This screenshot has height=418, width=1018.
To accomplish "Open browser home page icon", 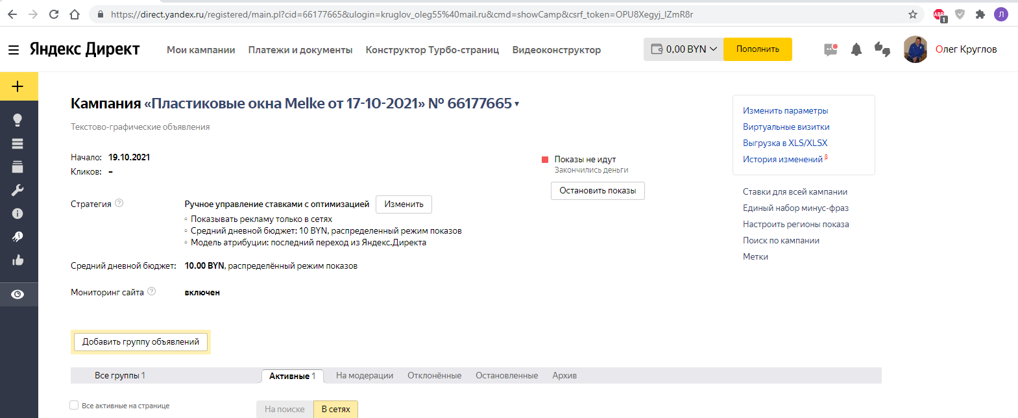I will [75, 14].
